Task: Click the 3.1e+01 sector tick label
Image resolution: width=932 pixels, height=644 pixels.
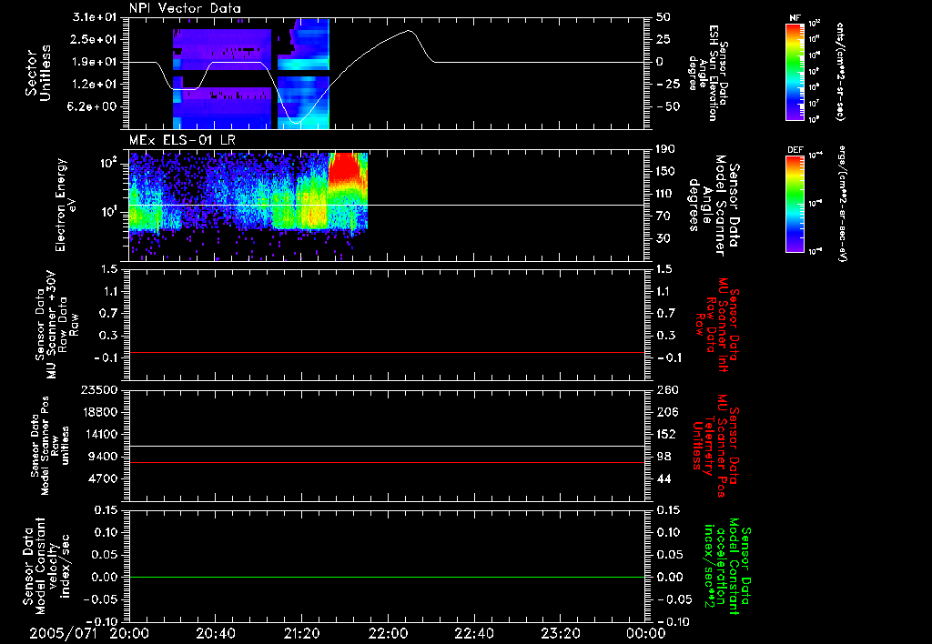Action: (95, 17)
